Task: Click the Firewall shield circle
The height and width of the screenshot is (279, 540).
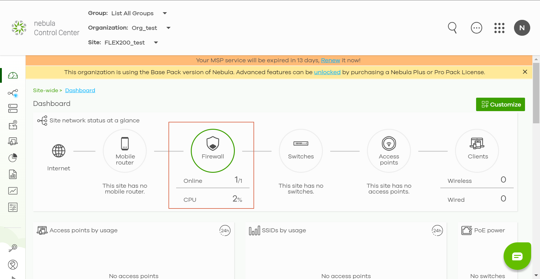Action: point(213,151)
